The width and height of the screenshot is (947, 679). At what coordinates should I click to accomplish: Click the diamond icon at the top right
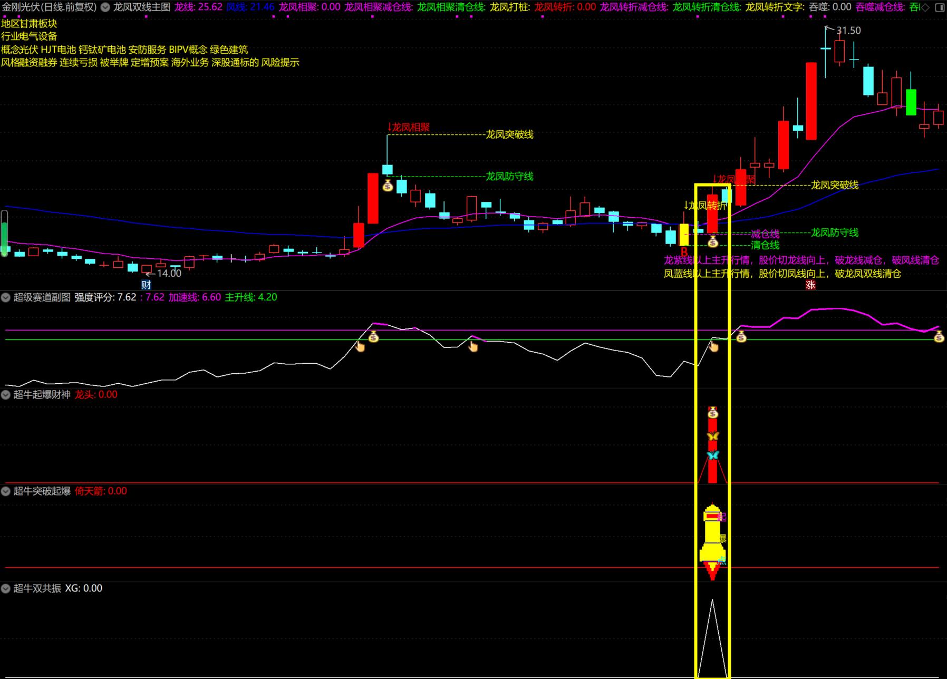[x=925, y=7]
